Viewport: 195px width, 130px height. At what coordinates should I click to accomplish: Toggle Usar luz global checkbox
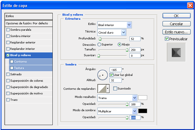pos(111,75)
